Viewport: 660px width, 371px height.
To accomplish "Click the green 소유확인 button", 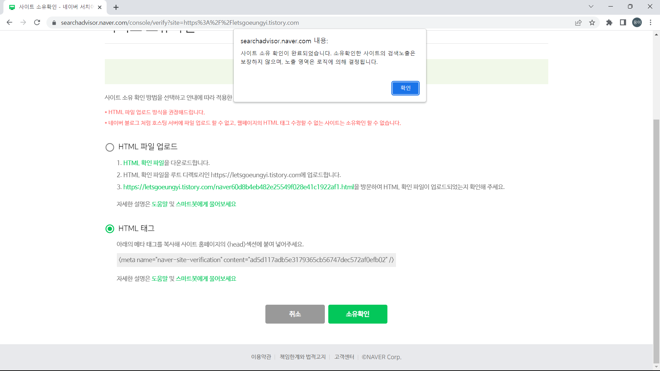I will [x=357, y=314].
